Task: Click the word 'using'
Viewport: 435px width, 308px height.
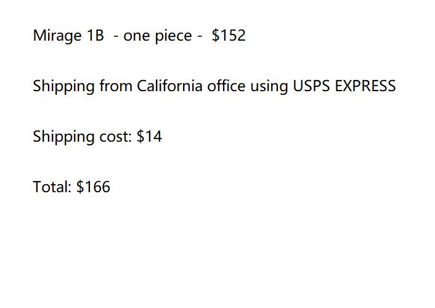Action: (269, 87)
